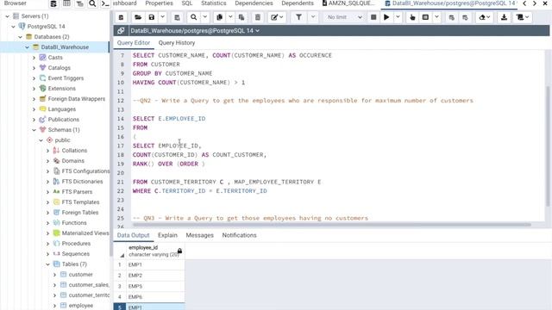This screenshot has width=552, height=310.
Task: Click the query editor horizontal scrollbar
Action: click(x=331, y=224)
